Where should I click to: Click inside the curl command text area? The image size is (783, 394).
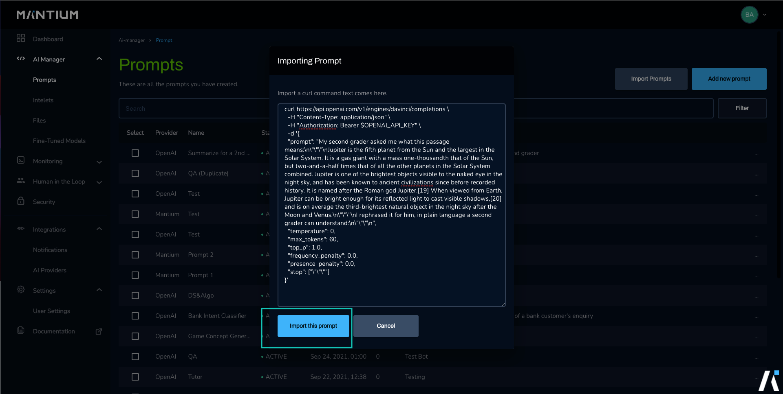(391, 205)
